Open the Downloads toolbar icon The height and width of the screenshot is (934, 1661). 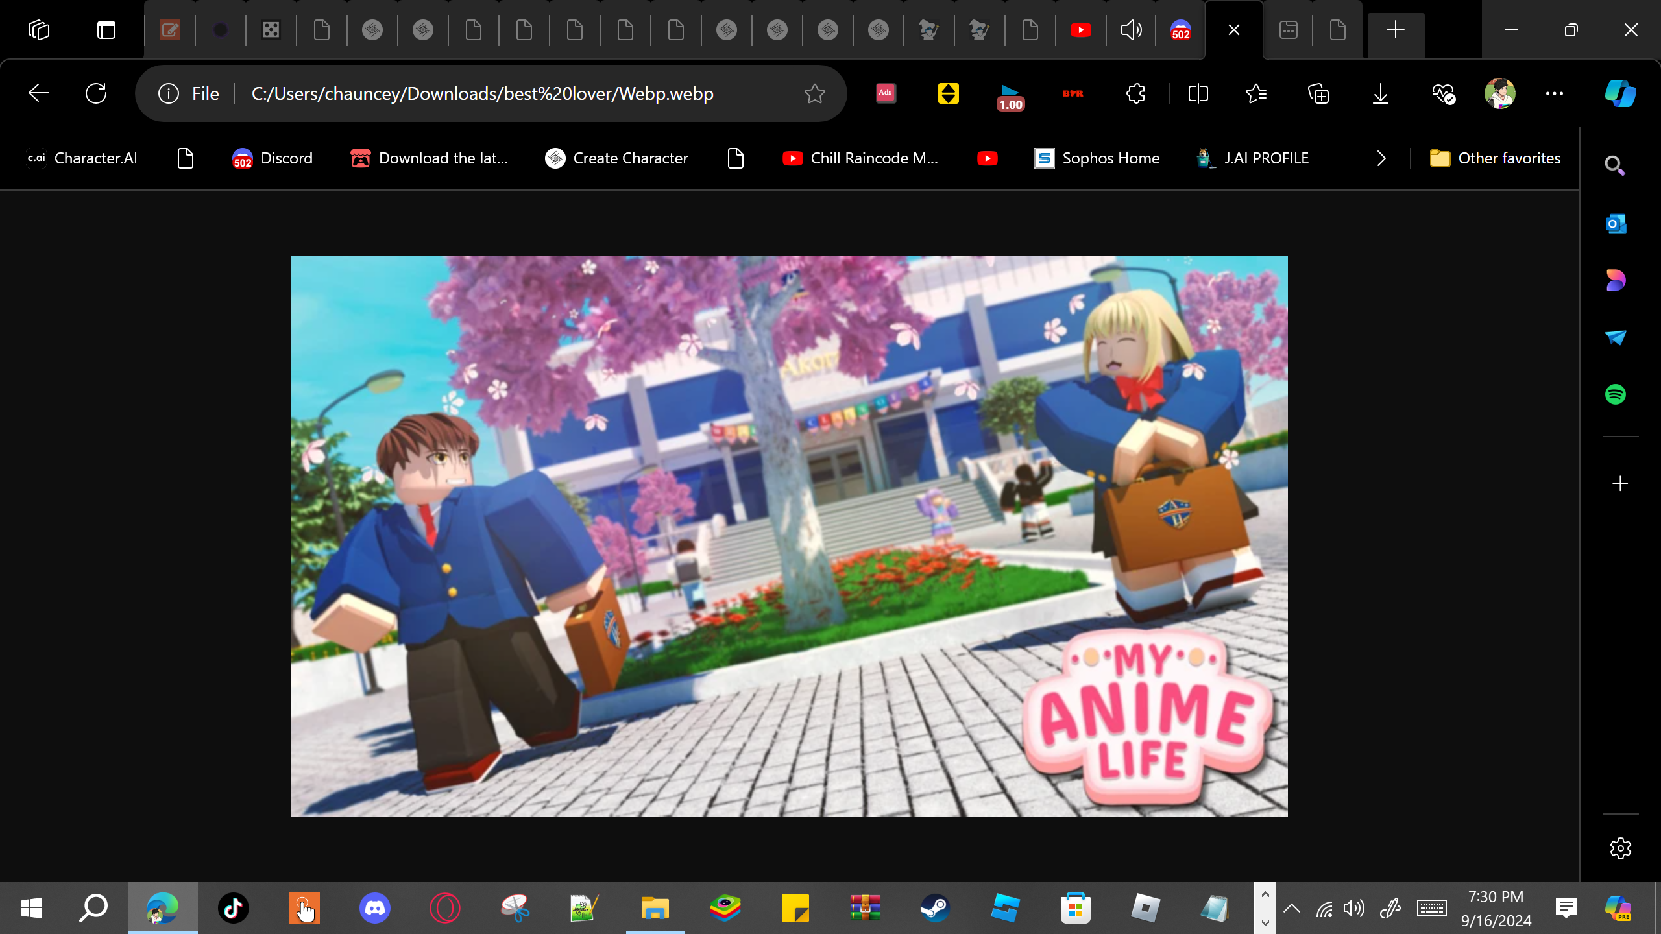coord(1381,93)
